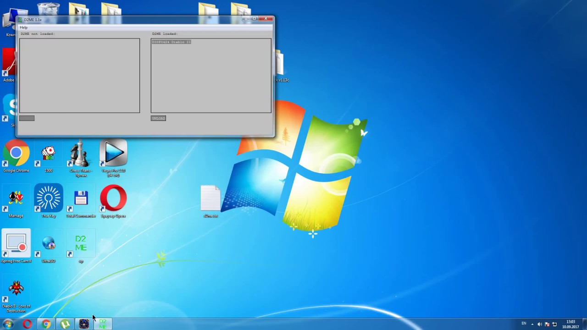Click the EN language indicator in the tray
This screenshot has width=587, height=330.
pos(524,324)
